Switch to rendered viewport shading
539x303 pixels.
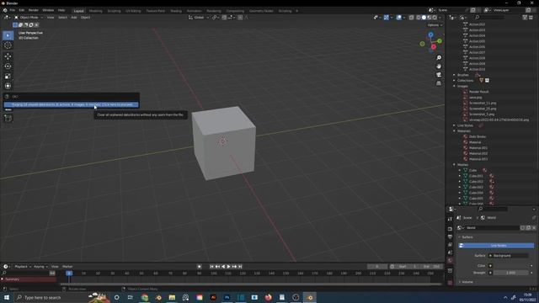coord(435,17)
